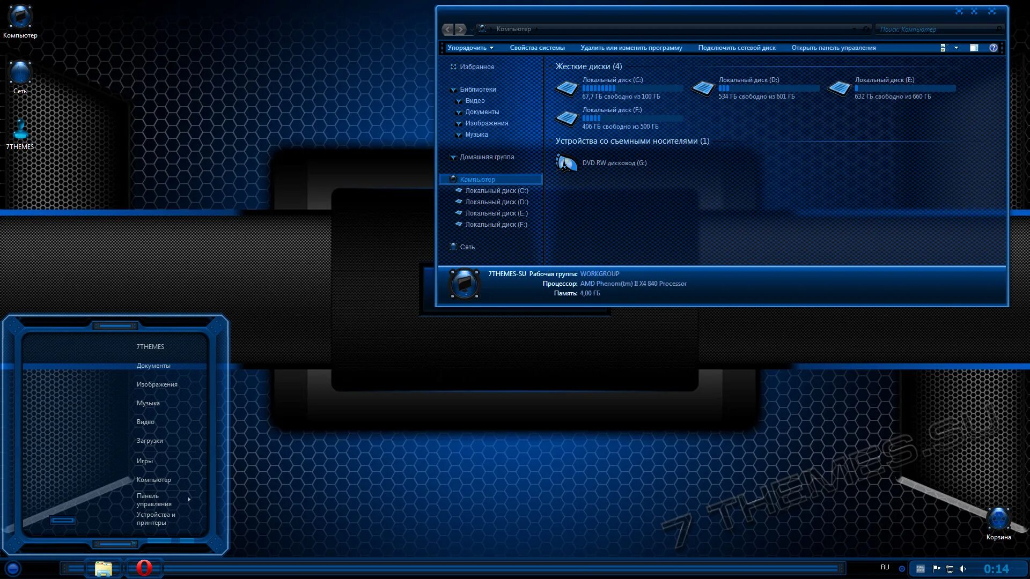Click the volume speaker tray icon
Image resolution: width=1030 pixels, height=579 pixels.
[962, 569]
